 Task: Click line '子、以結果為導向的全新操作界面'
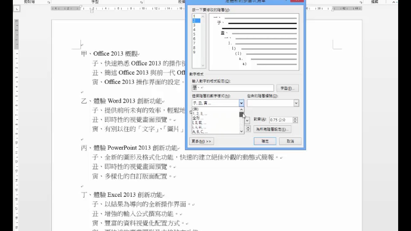(140, 204)
